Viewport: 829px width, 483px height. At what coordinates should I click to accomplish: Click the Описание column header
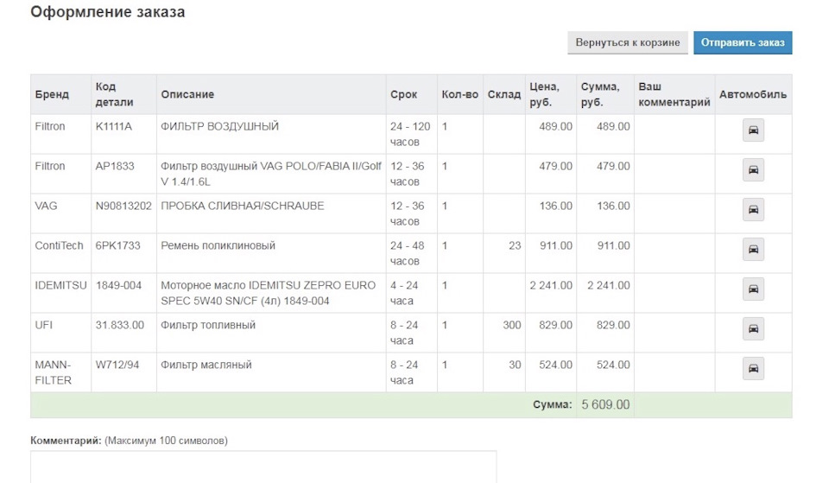click(x=187, y=94)
